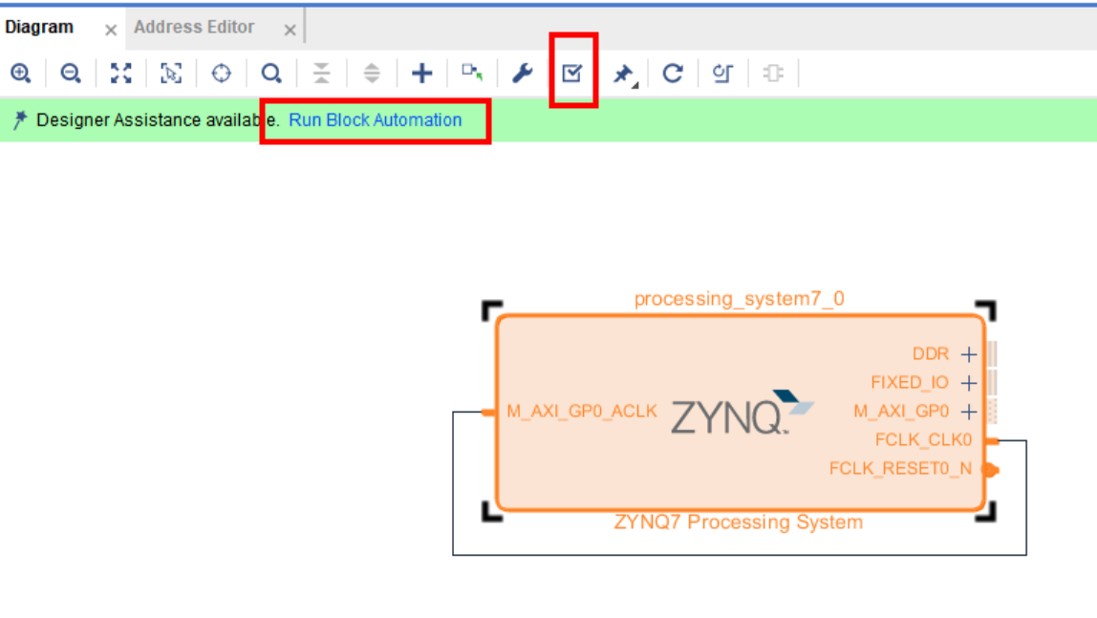Image resolution: width=1097 pixels, height=618 pixels.
Task: Expand the M_AXI_GP0 interface plus sign
Action: coord(969,412)
